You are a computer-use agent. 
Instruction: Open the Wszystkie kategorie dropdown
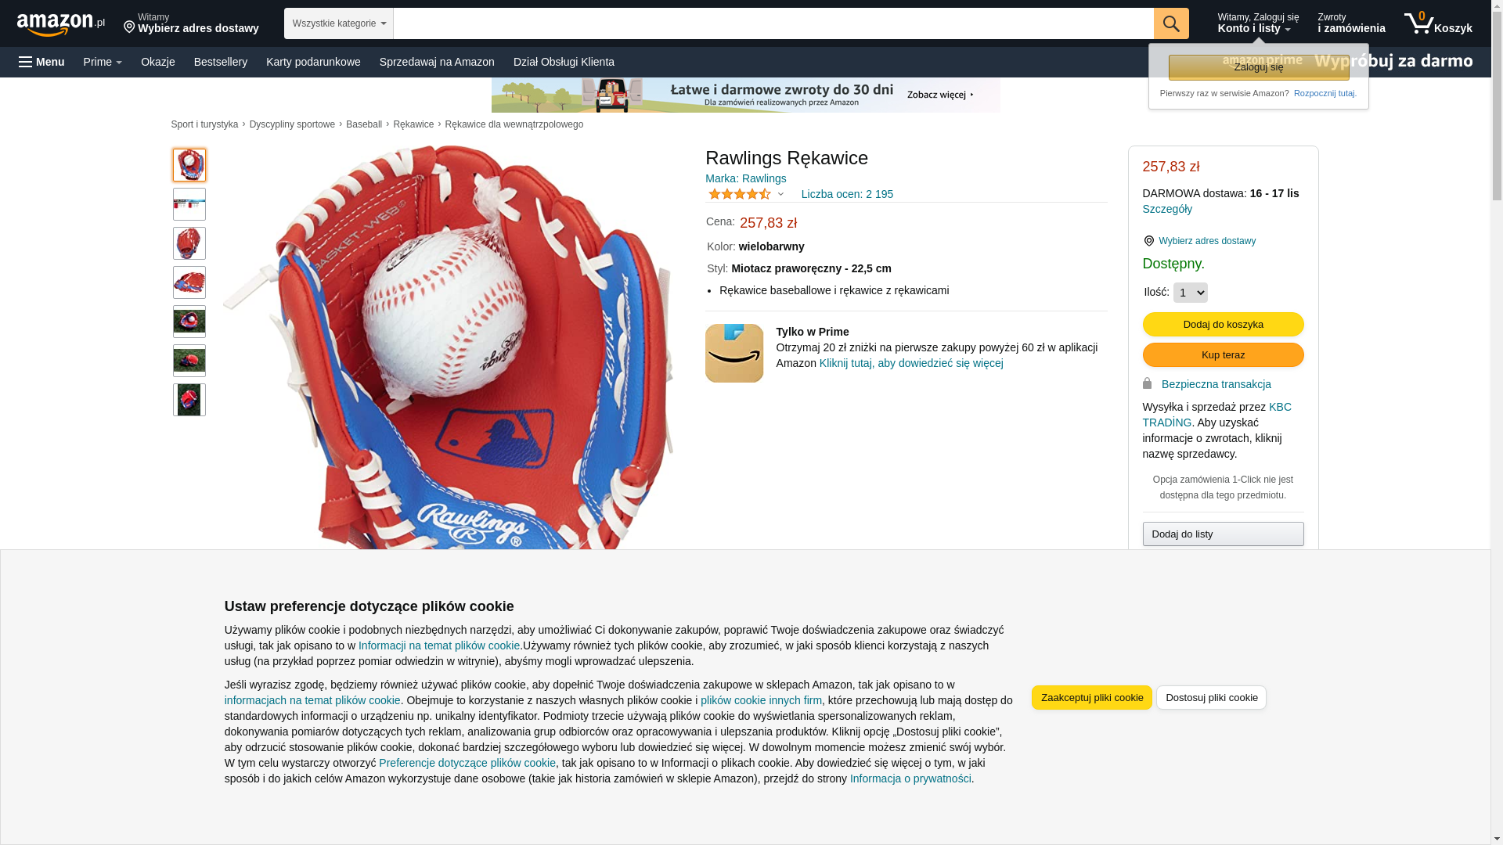[x=339, y=23]
